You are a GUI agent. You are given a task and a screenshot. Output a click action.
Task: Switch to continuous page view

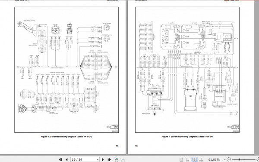[187, 159]
